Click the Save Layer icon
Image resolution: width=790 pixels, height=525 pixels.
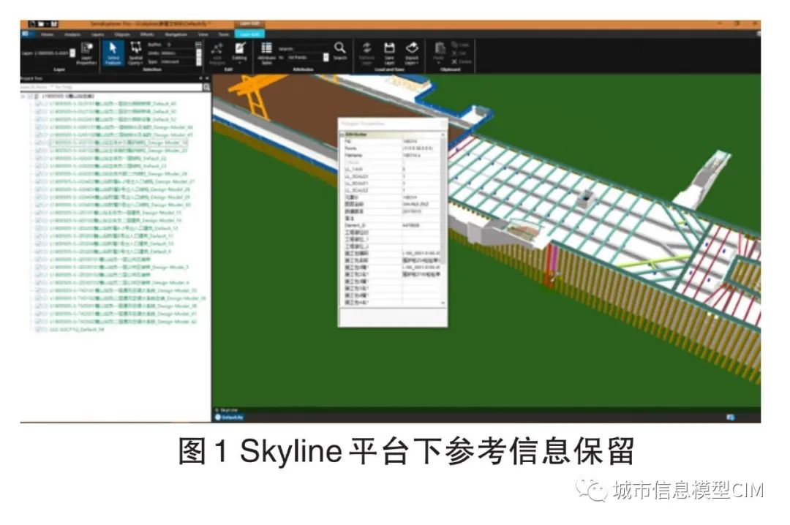click(x=391, y=49)
